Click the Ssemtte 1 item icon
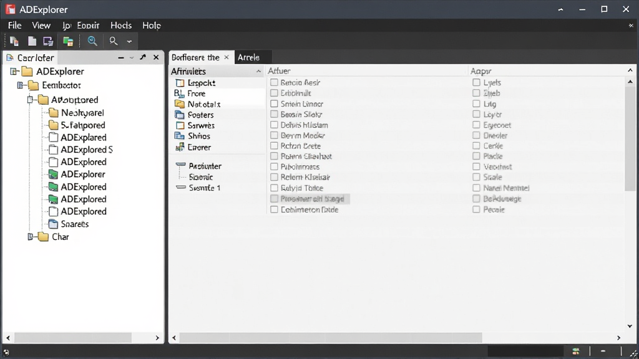The height and width of the screenshot is (359, 639). (x=180, y=187)
